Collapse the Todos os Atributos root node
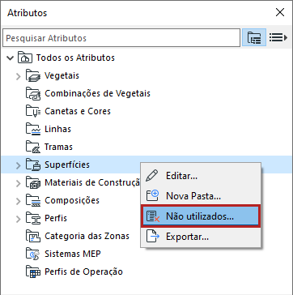The image size is (293, 295). tap(11, 58)
